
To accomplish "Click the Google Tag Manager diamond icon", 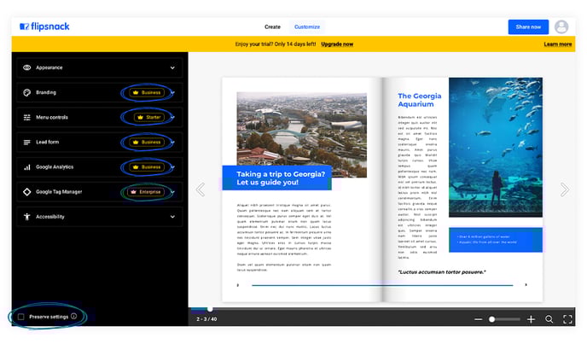I will point(27,192).
